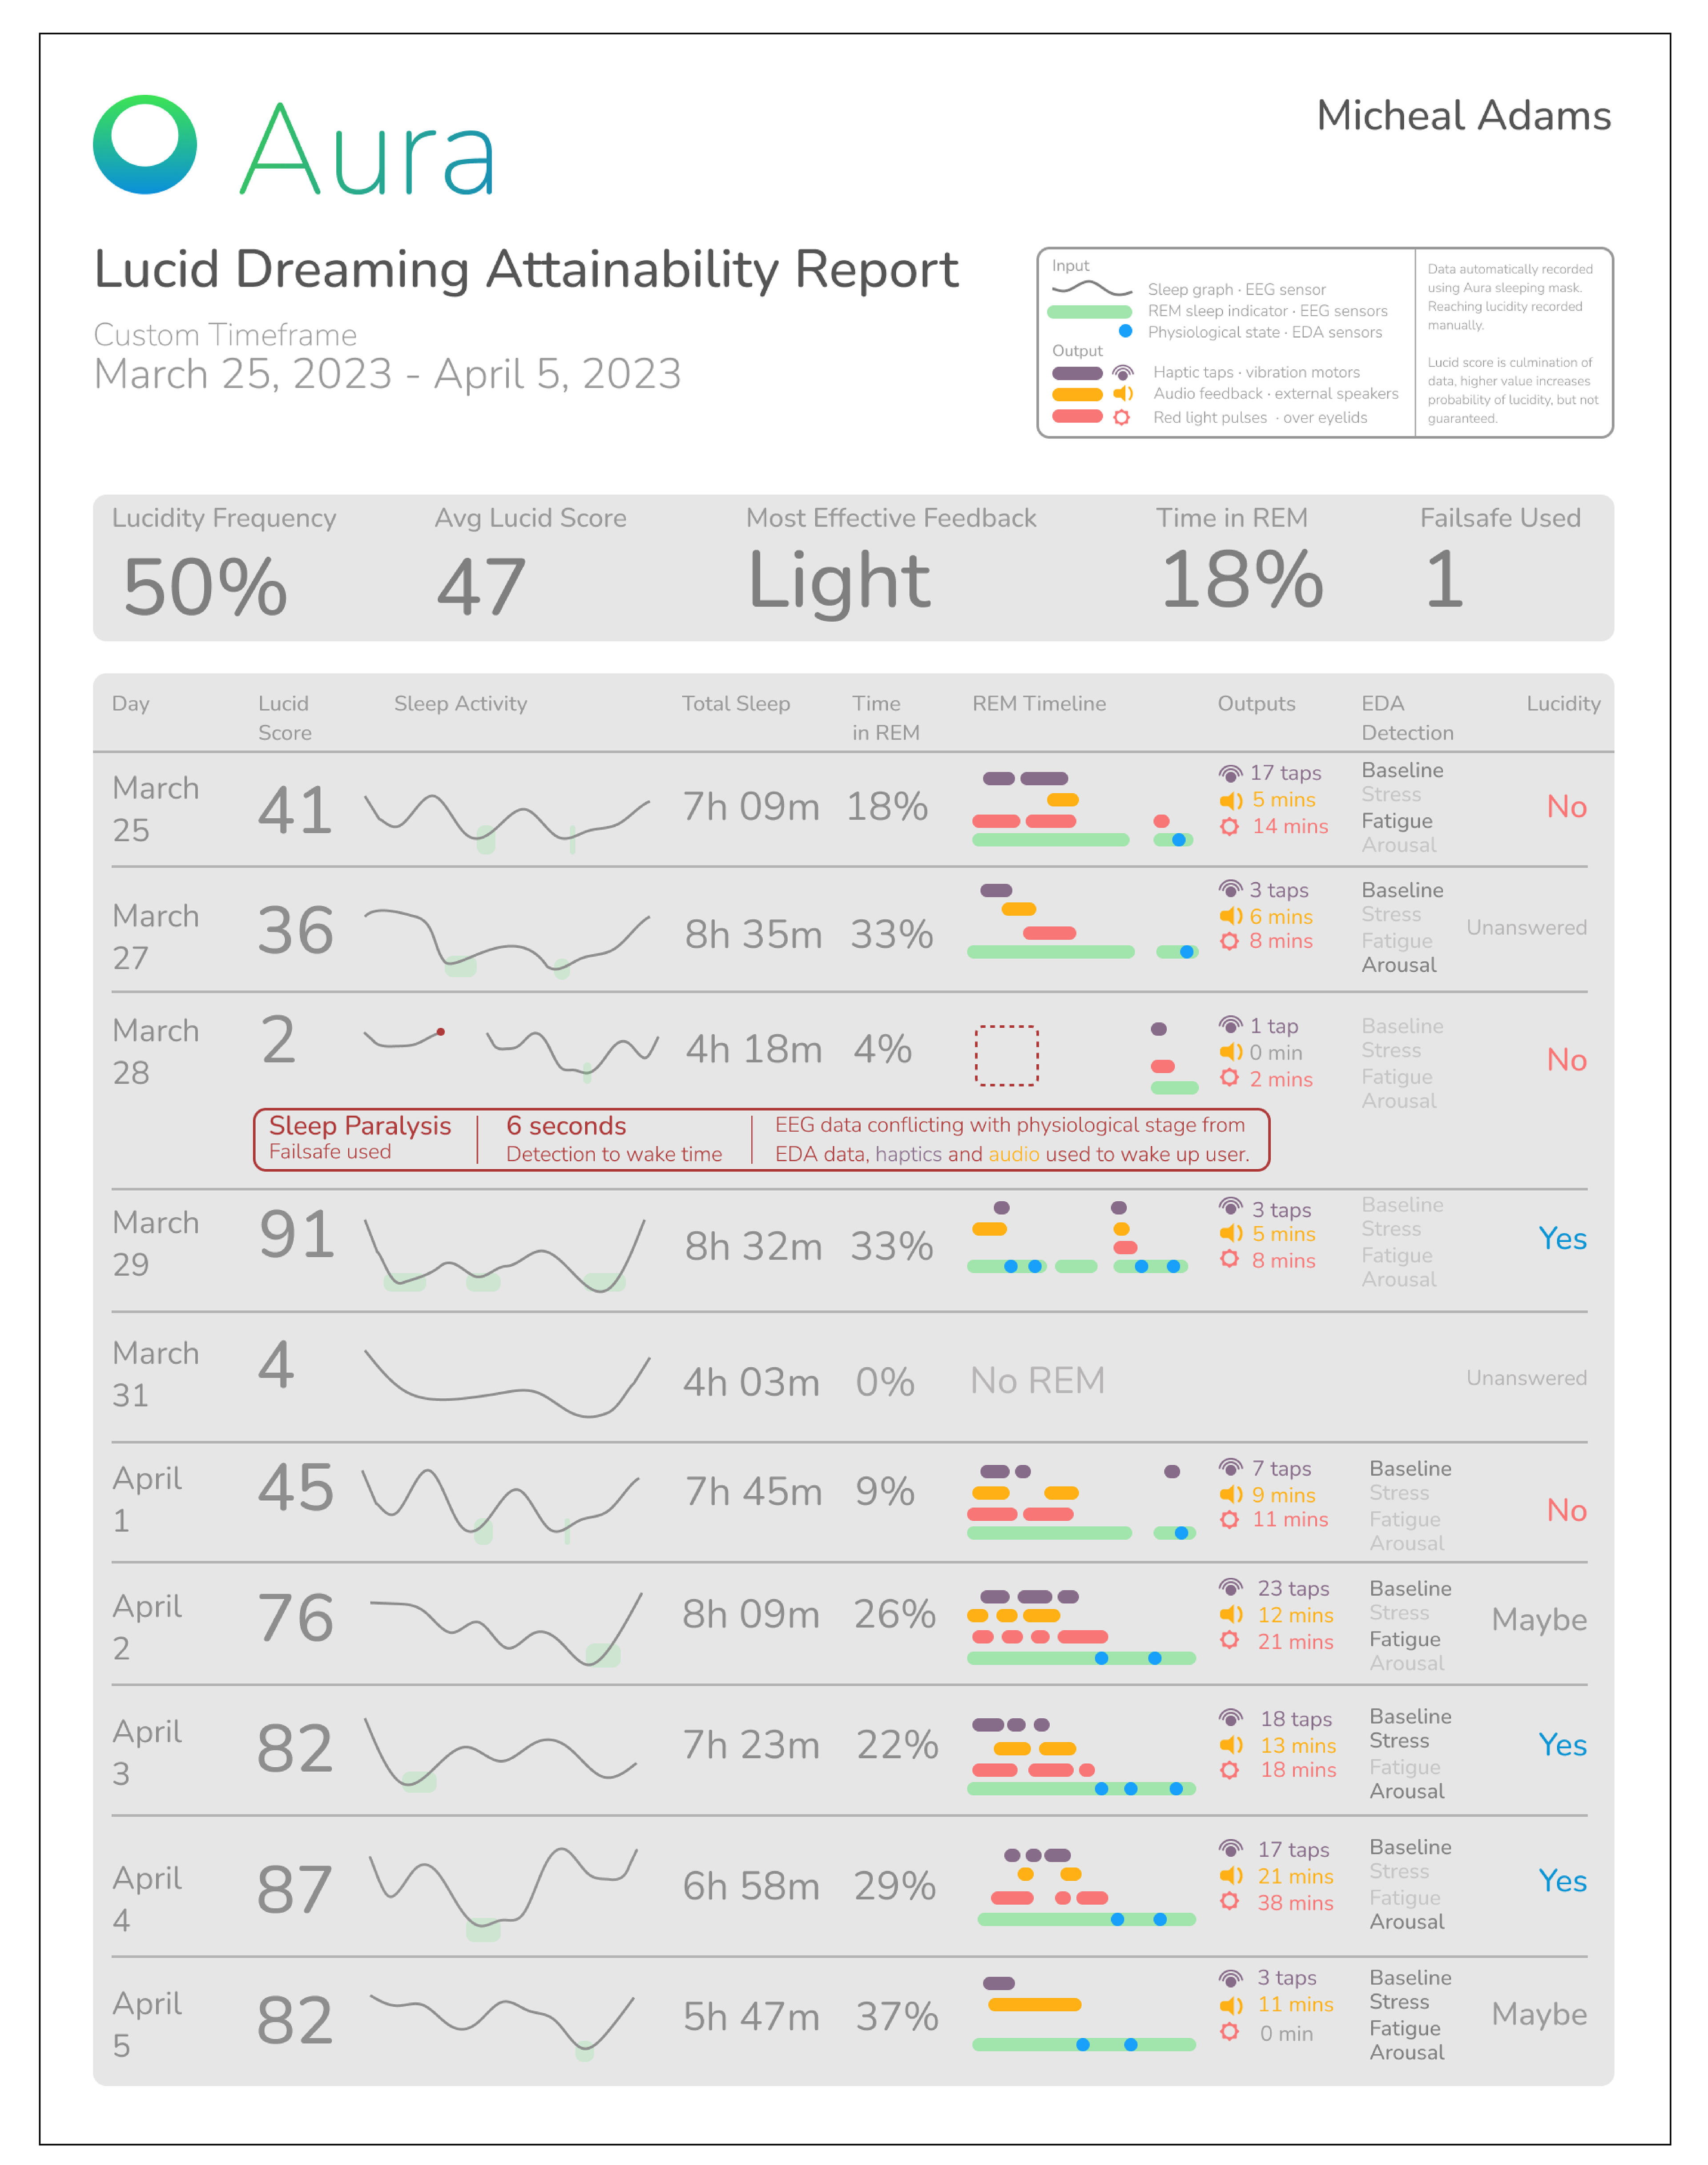The width and height of the screenshot is (1708, 2165).
Task: Click the 8h 35m total sleep value
Action: click(753, 934)
